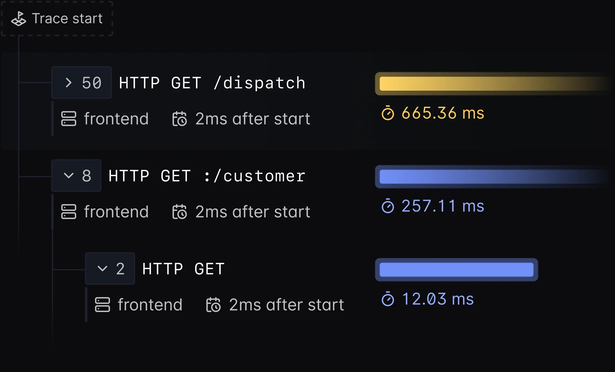Viewport: 615px width, 372px height.
Task: Click the Trace start icon
Action: [19, 19]
